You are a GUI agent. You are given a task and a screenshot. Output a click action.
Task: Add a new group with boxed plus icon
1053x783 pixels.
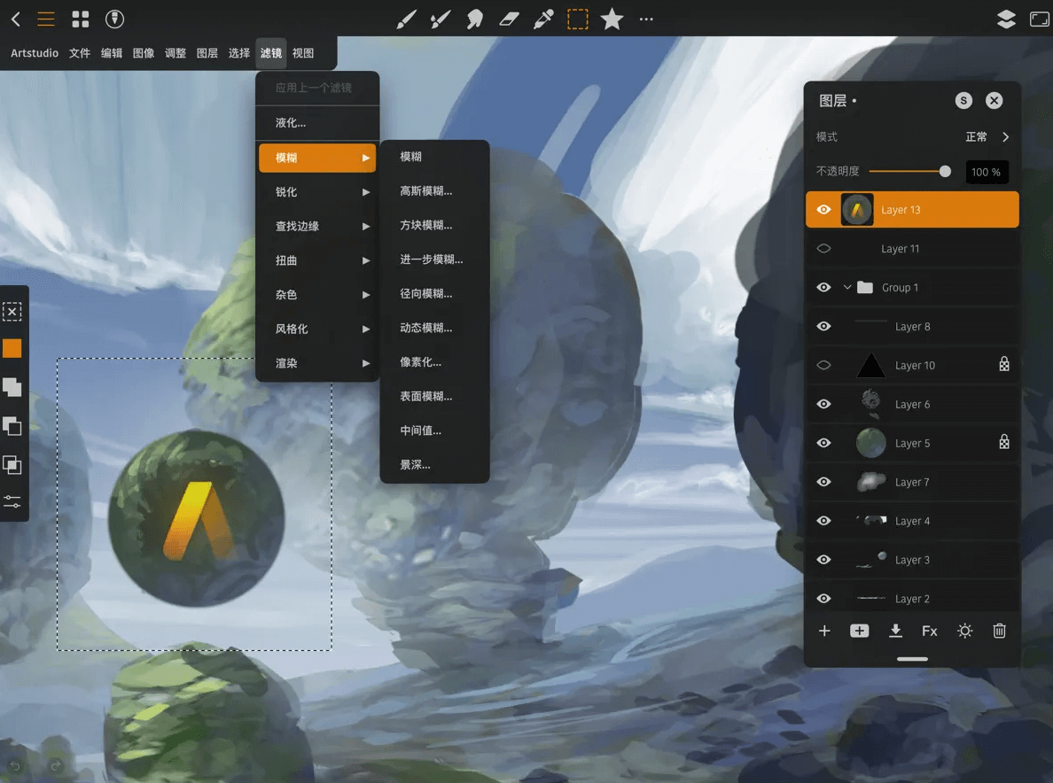click(x=860, y=631)
